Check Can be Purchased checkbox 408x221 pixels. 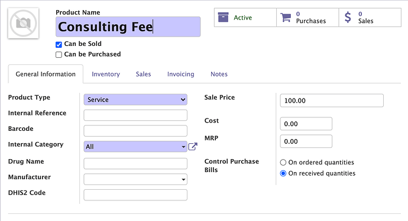pos(59,54)
